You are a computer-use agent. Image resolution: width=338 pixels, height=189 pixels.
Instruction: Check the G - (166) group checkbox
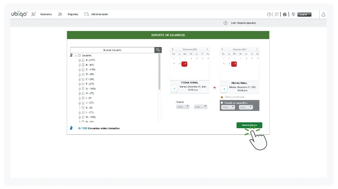tap(83, 88)
